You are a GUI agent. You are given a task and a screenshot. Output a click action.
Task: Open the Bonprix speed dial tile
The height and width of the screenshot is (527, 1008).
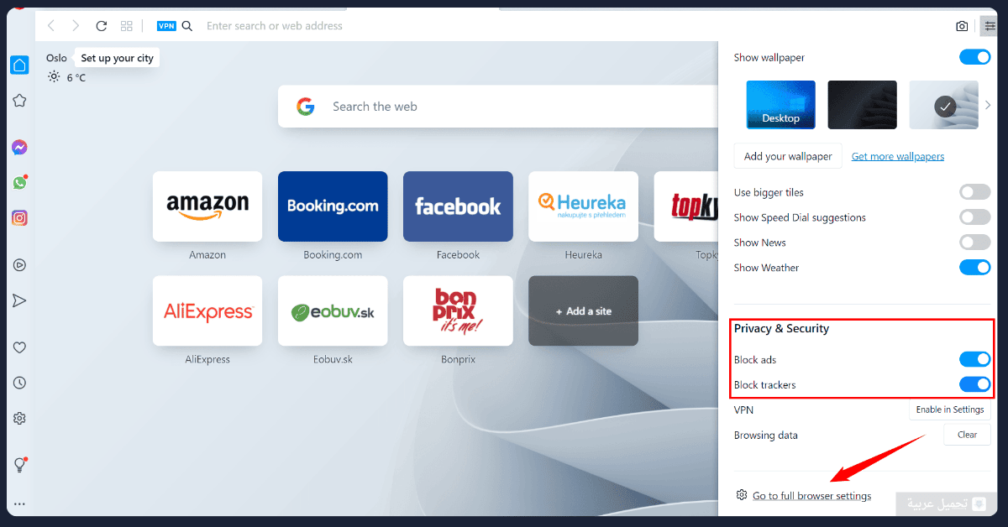coord(458,311)
